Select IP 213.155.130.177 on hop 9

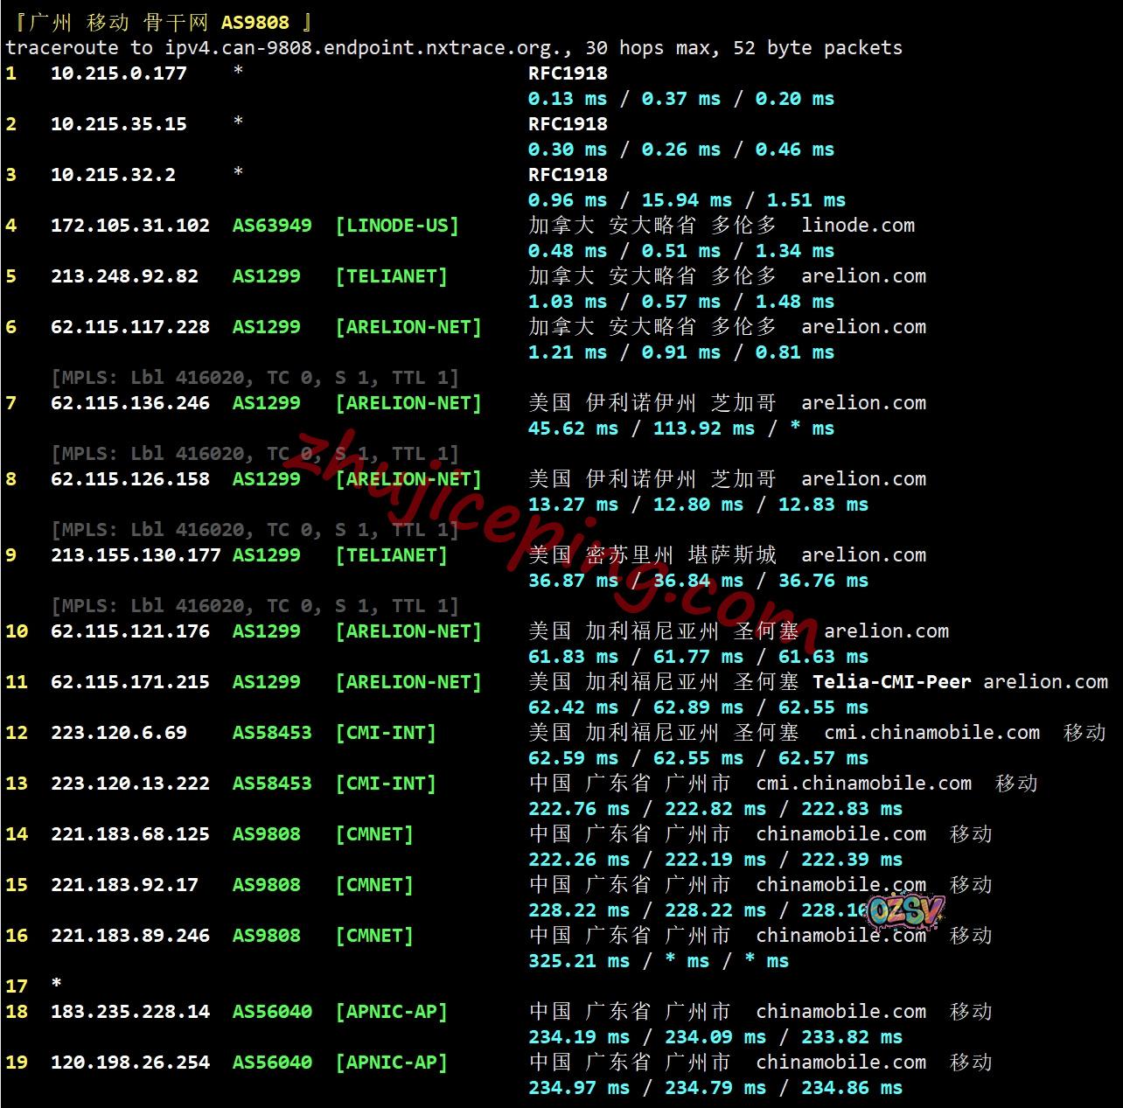pyautogui.click(x=136, y=555)
